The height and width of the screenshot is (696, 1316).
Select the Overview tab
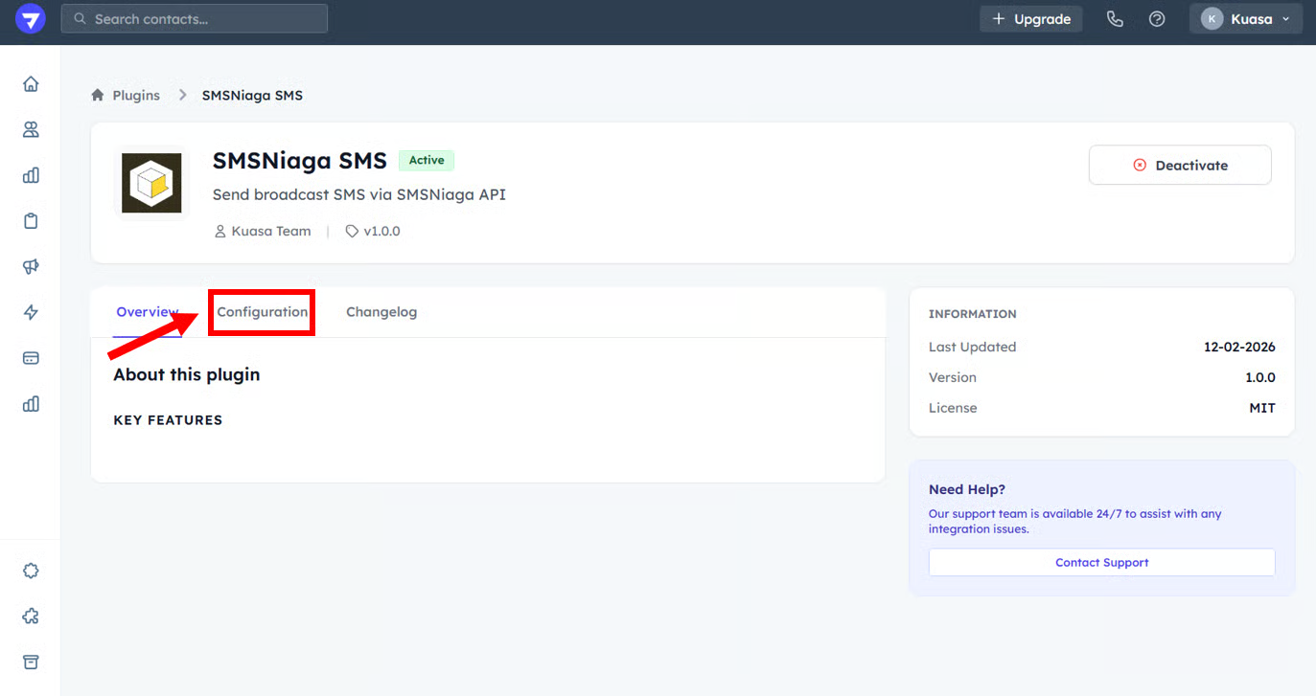point(147,312)
